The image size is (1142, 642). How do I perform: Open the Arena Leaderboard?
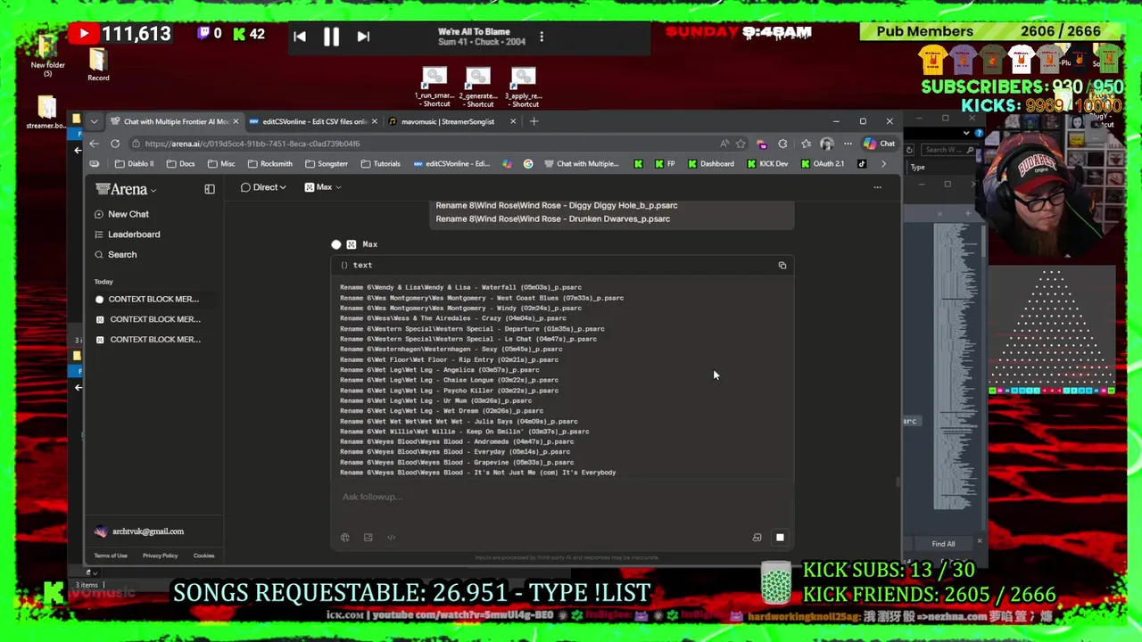pyautogui.click(x=134, y=235)
